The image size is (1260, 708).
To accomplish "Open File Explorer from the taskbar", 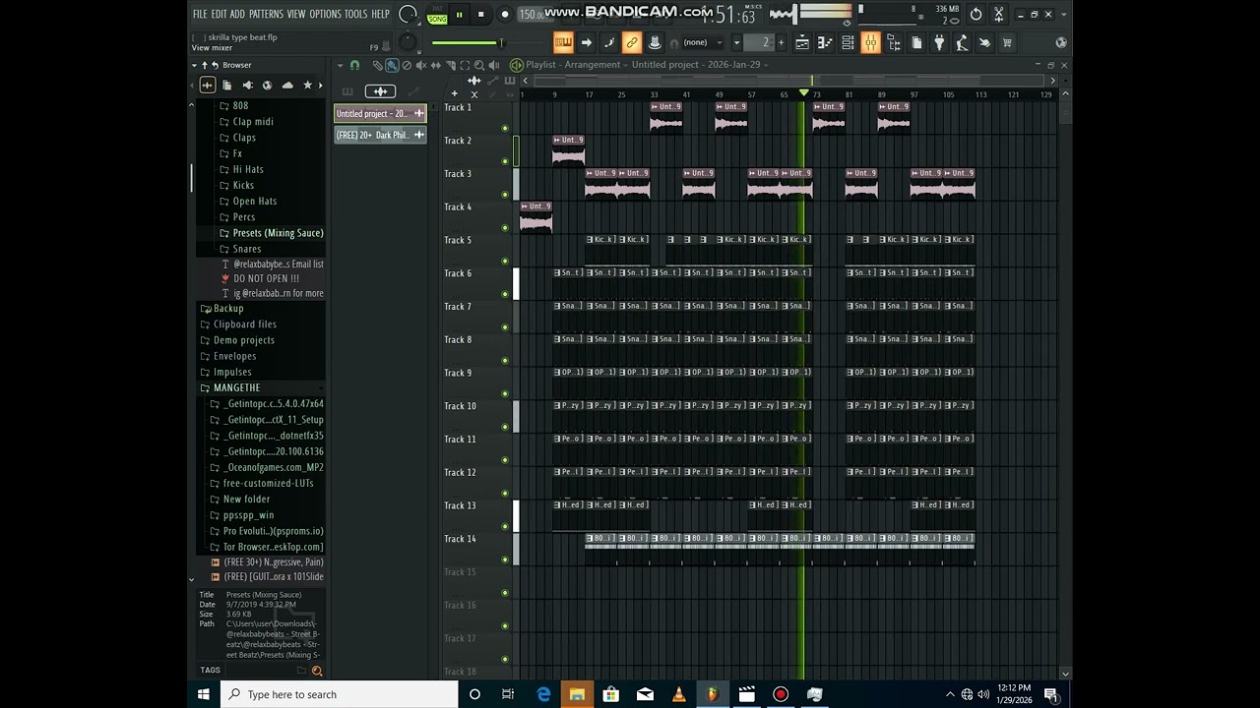I will 577,694.
